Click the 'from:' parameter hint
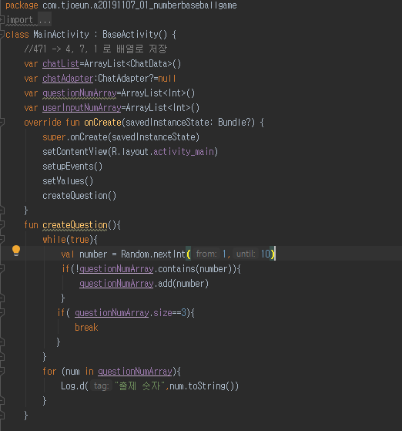Screen dimensions: 402x431 pos(206,254)
